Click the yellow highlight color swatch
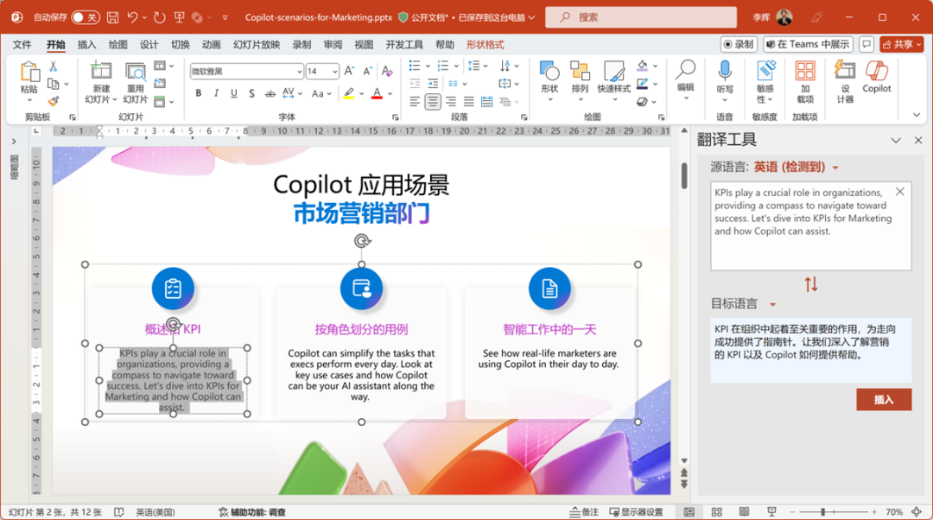 pos(349,93)
